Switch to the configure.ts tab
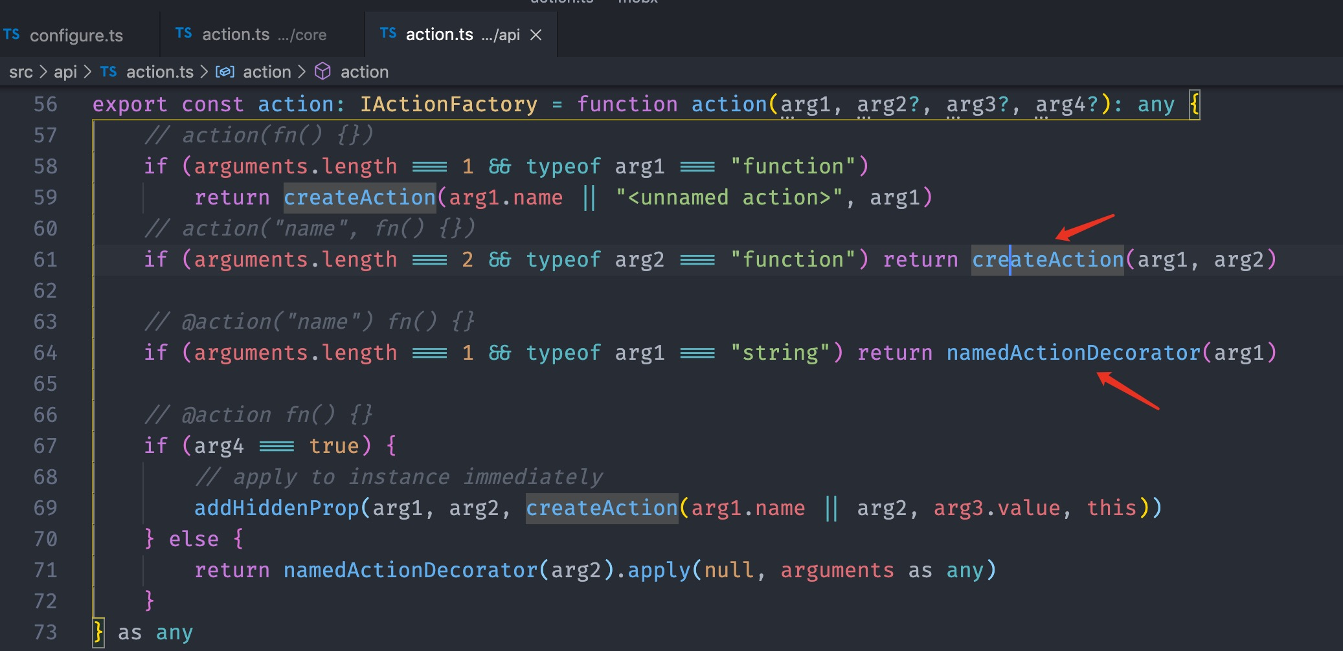 pos(76,35)
